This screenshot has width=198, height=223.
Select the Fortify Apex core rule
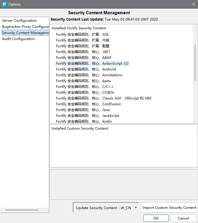click(83, 81)
